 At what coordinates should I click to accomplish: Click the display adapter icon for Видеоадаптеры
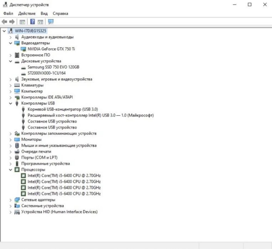[x=17, y=43]
